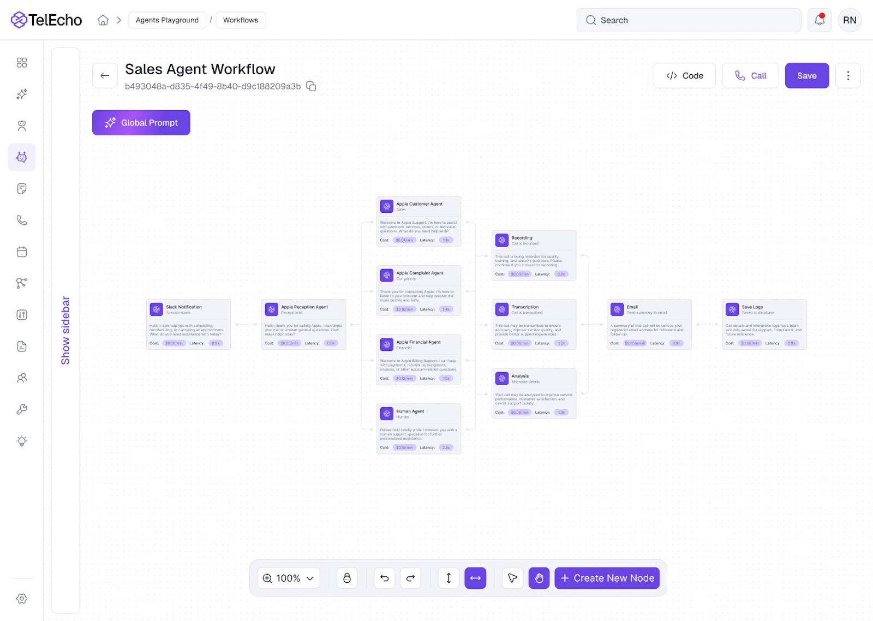Navigate to Workflows breadcrumb

pyautogui.click(x=241, y=20)
